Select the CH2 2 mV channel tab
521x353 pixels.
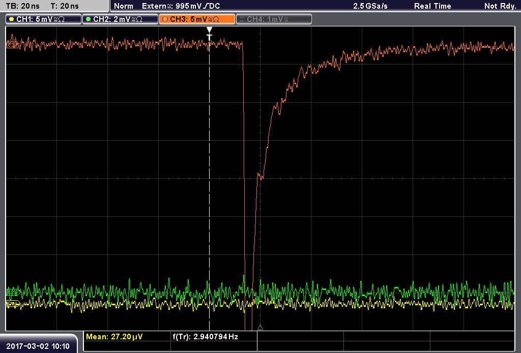[x=120, y=19]
